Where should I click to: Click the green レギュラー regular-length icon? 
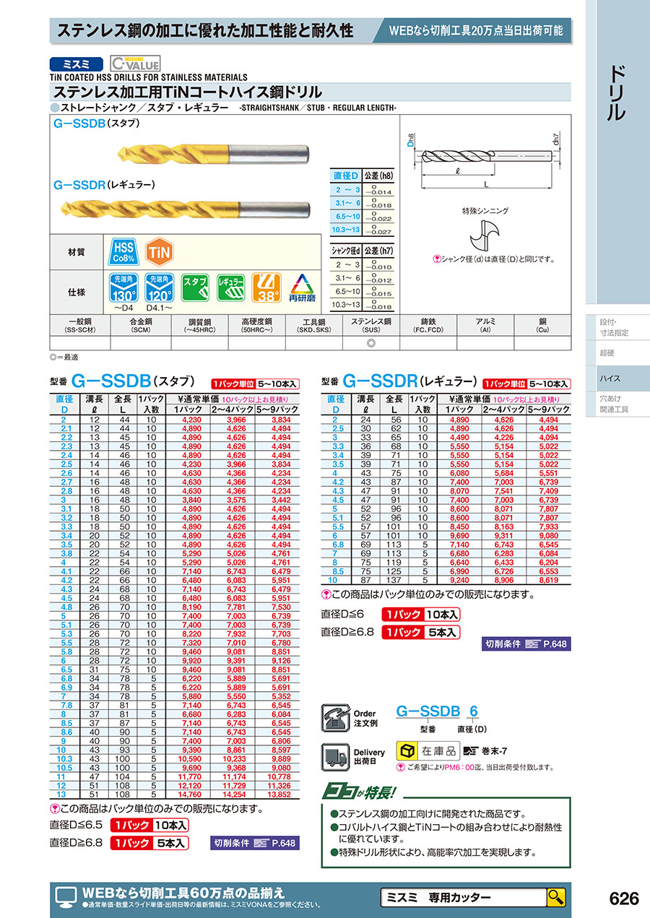pyautogui.click(x=231, y=288)
